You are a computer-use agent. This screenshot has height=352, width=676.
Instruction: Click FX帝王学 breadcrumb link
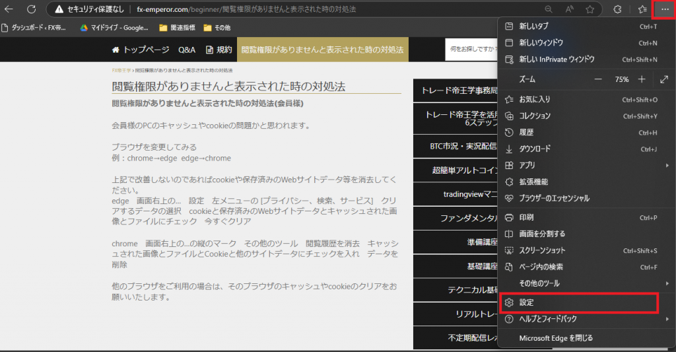121,70
